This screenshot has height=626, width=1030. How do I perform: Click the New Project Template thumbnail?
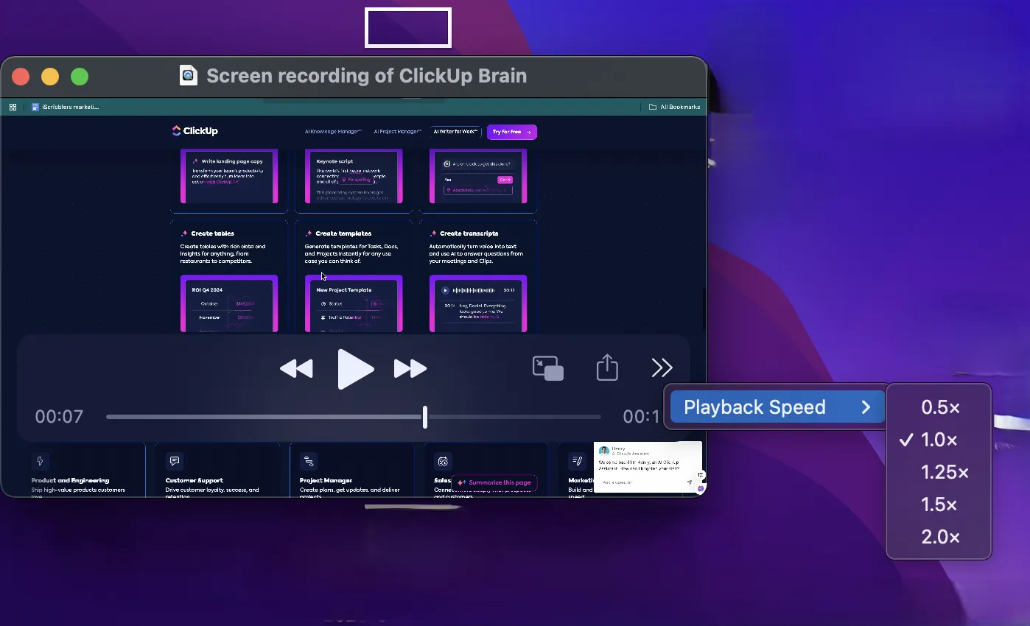[x=354, y=304]
